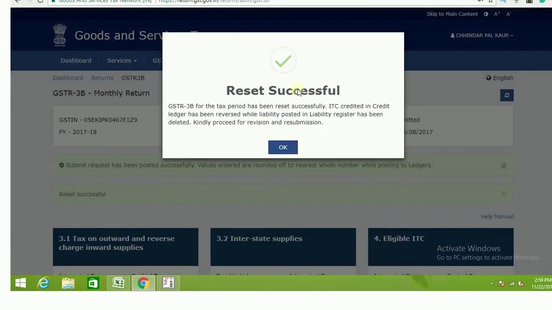Launch Internet Explorer from the taskbar
This screenshot has width=552, height=310.
click(44, 283)
